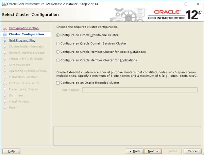Click the Network Interface Usage step
The width and height of the screenshot is (204, 155).
27,53
